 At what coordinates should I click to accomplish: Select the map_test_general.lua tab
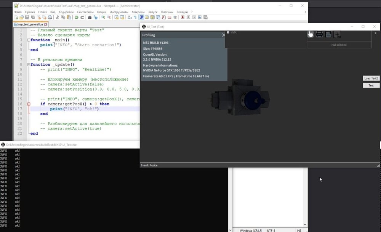(x=30, y=24)
